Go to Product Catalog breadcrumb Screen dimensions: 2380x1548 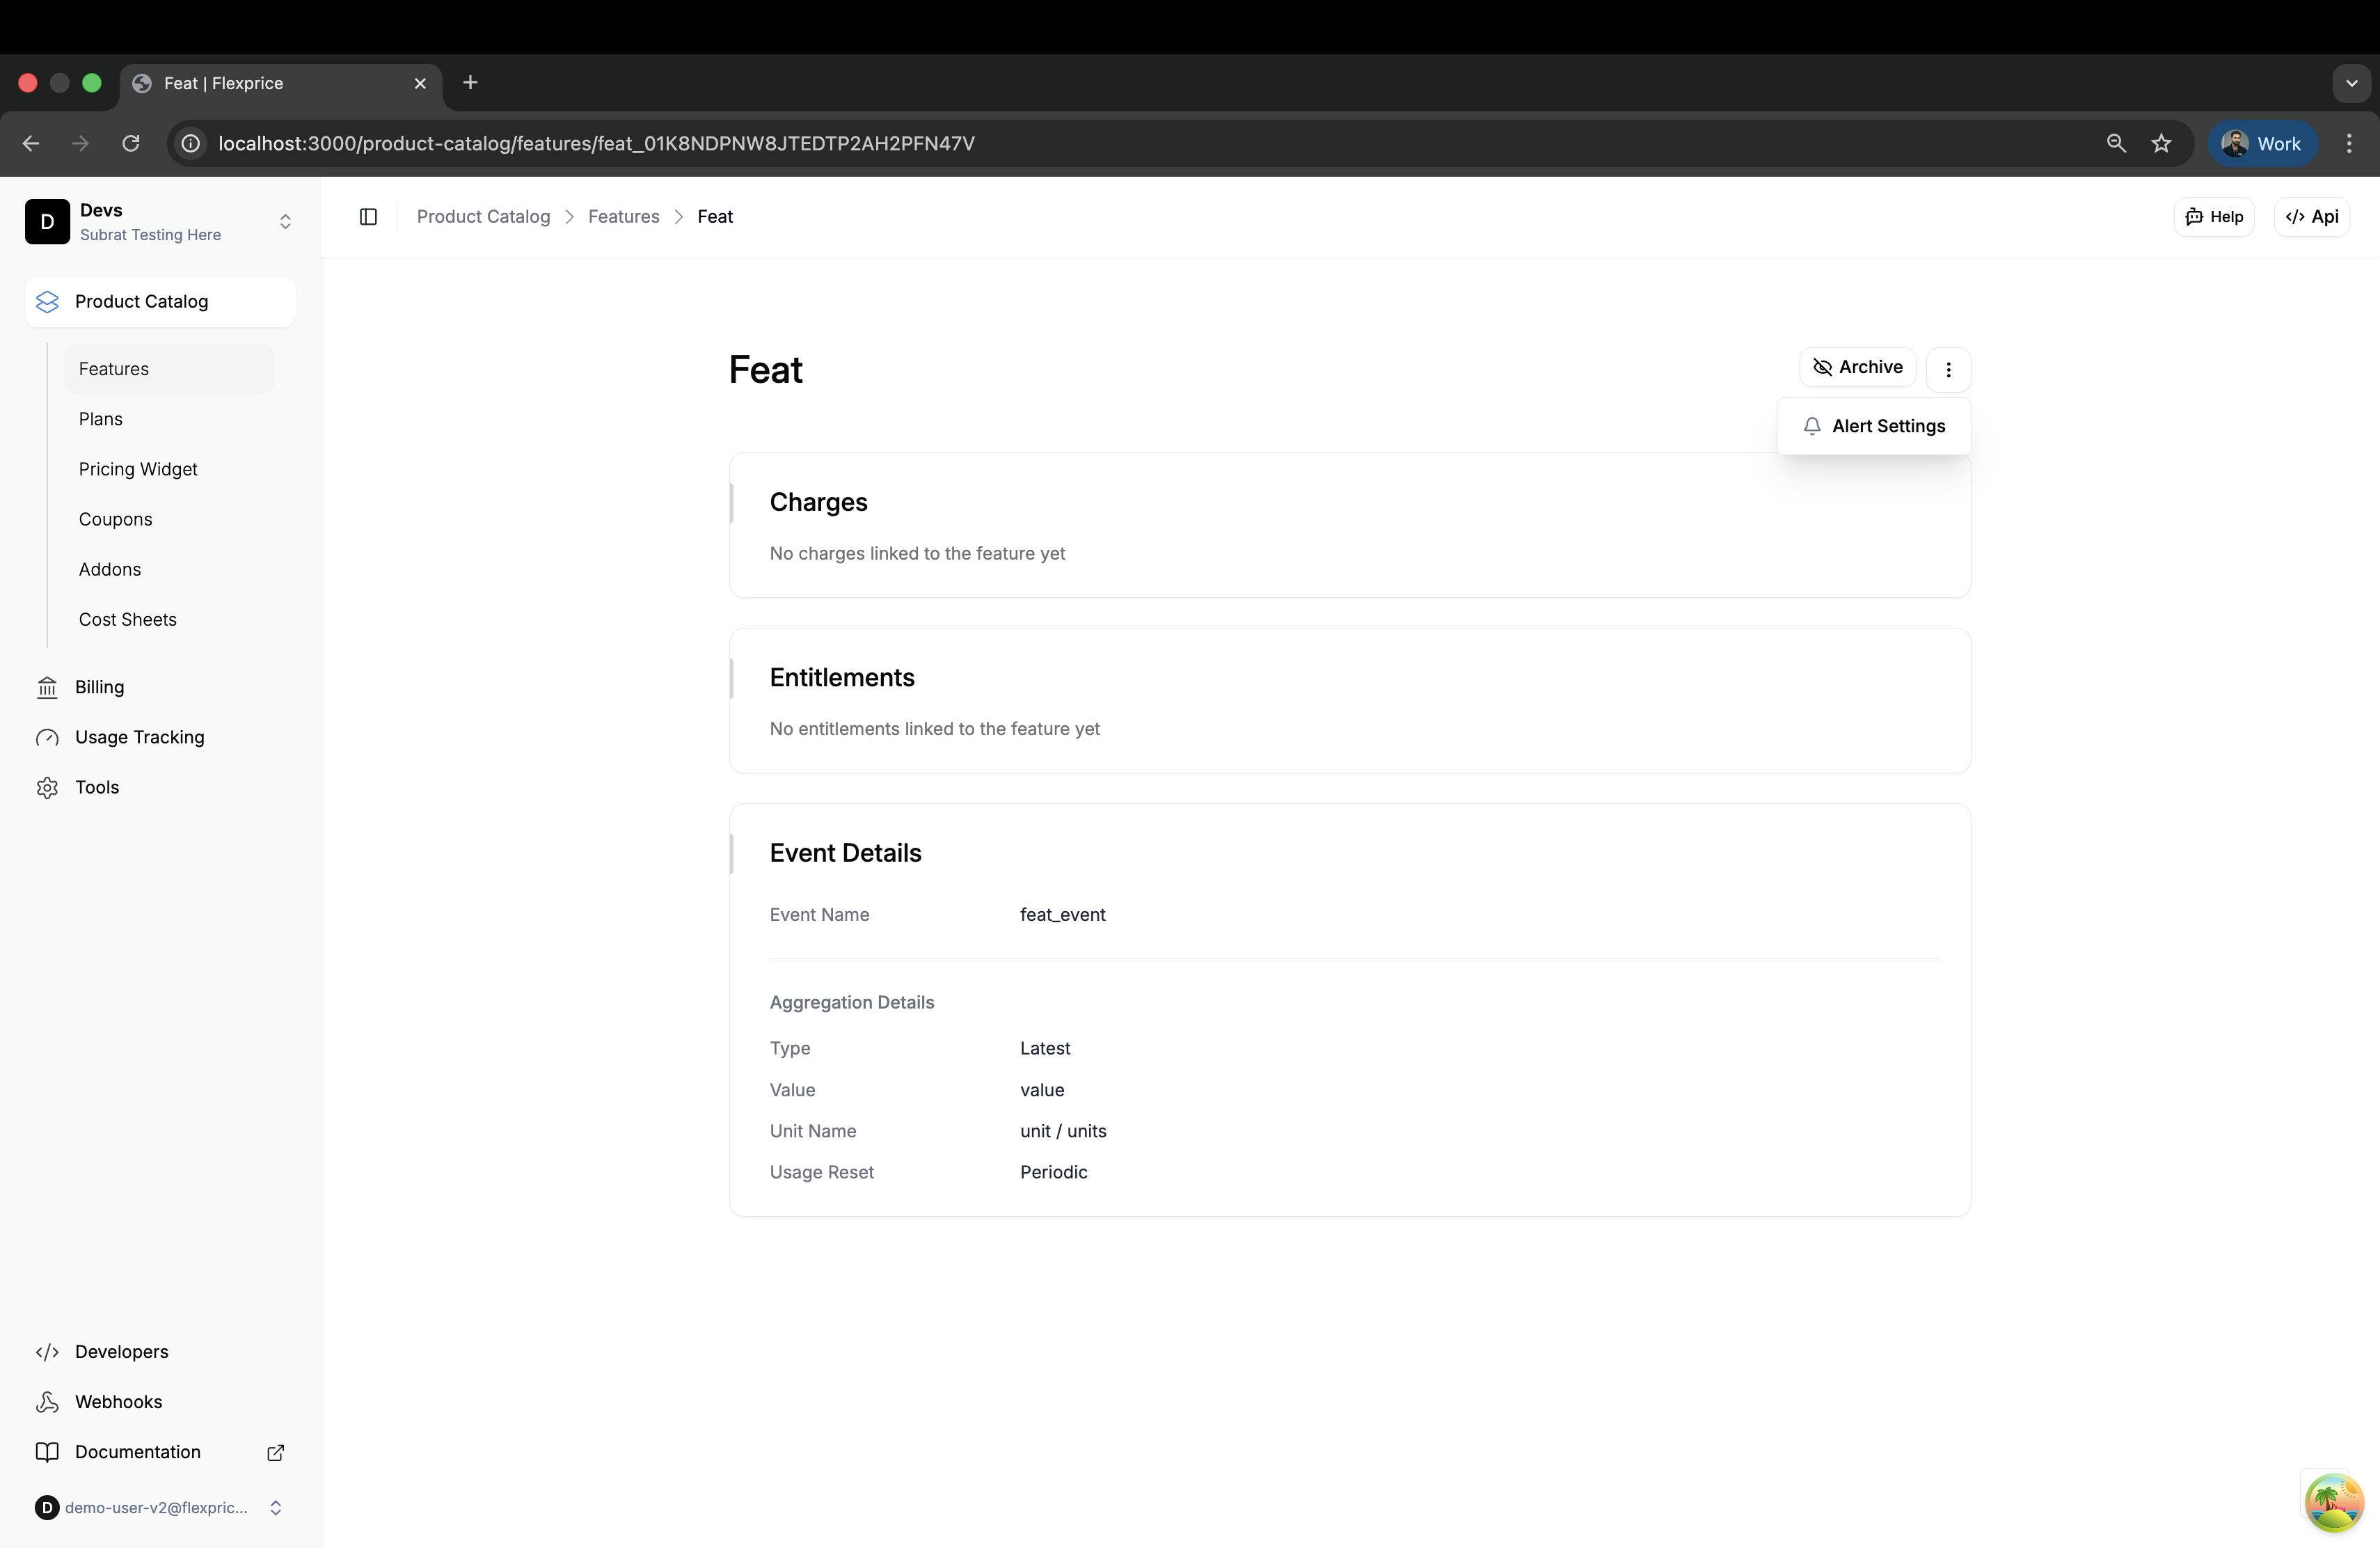pyautogui.click(x=483, y=217)
